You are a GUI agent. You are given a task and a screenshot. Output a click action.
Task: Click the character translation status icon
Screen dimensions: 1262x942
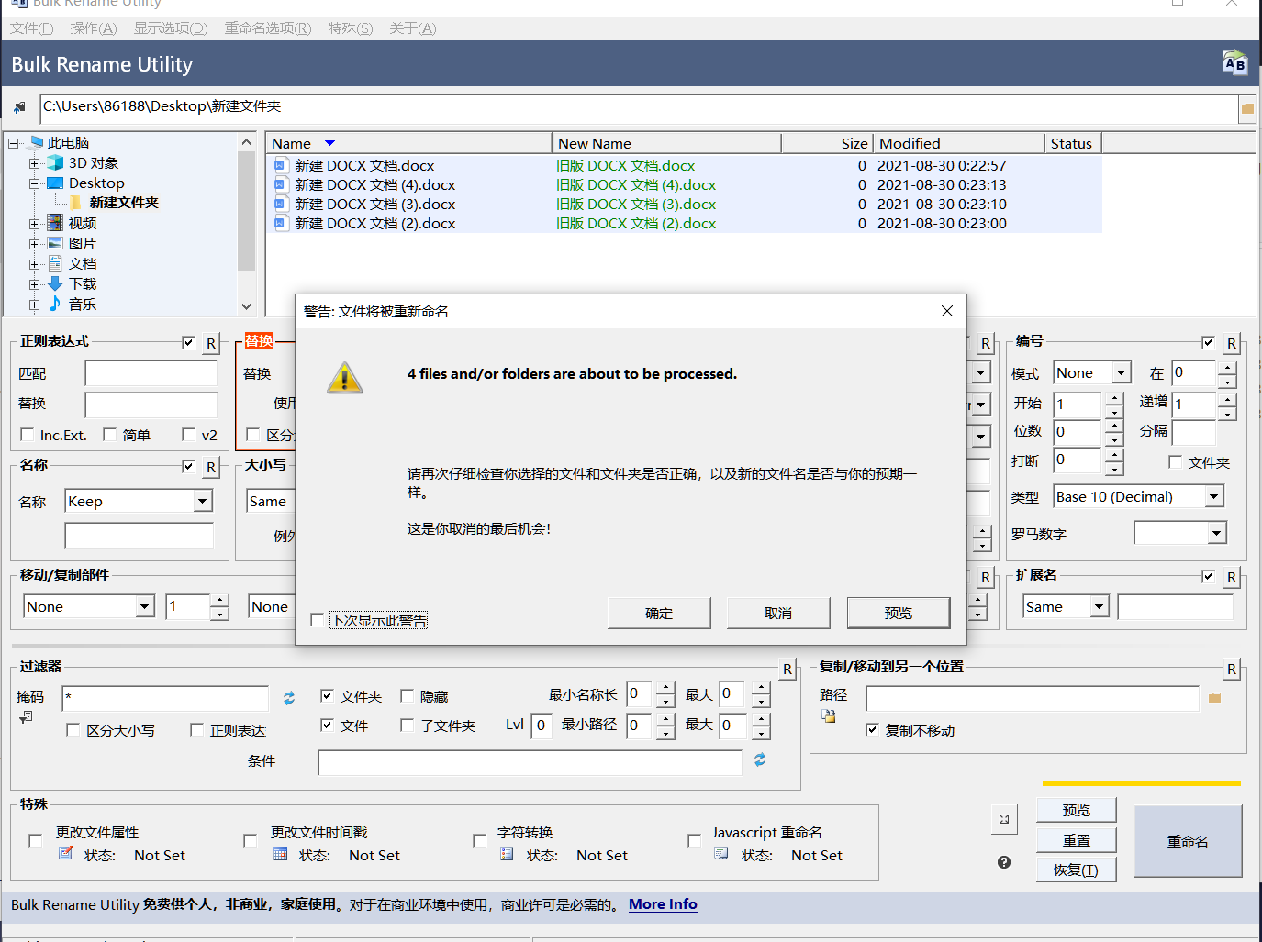(507, 853)
